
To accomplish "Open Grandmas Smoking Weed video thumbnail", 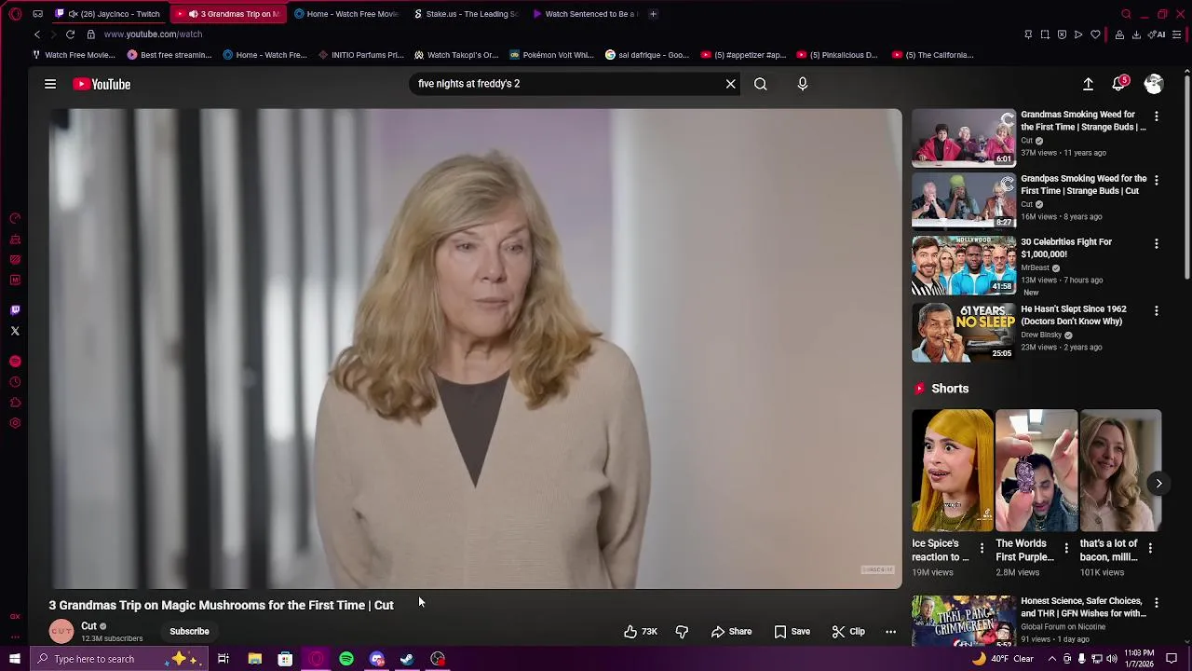I will tap(964, 138).
